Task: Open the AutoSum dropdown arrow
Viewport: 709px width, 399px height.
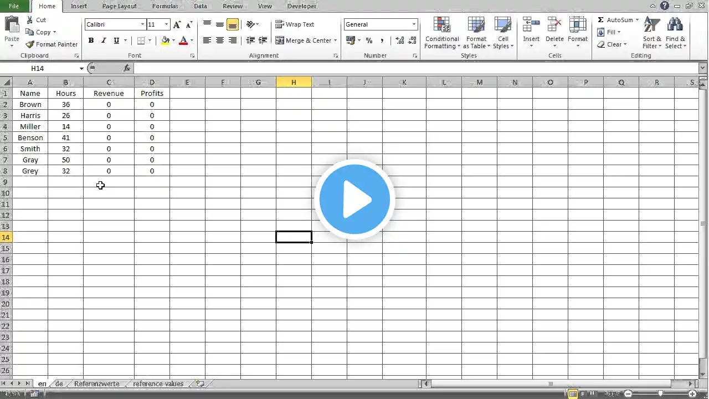Action: (x=637, y=20)
